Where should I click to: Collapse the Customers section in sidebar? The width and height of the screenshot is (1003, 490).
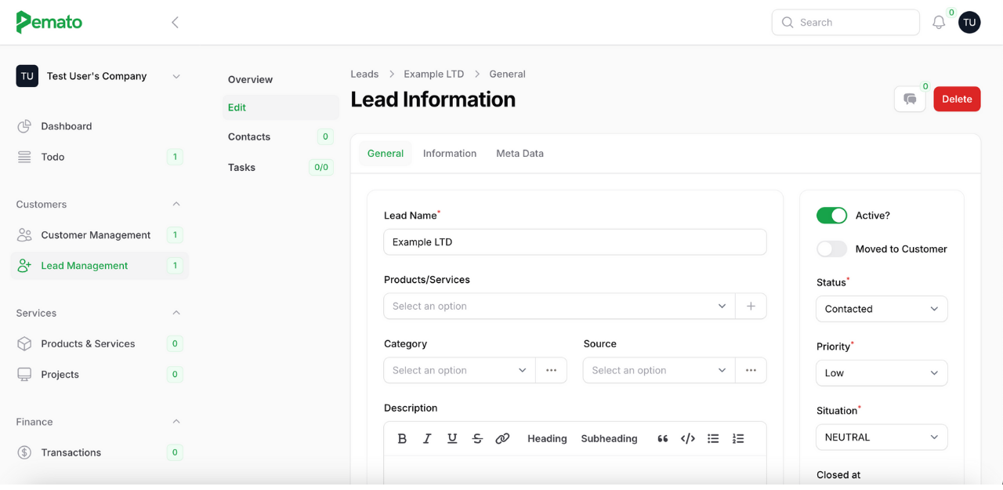tap(176, 204)
